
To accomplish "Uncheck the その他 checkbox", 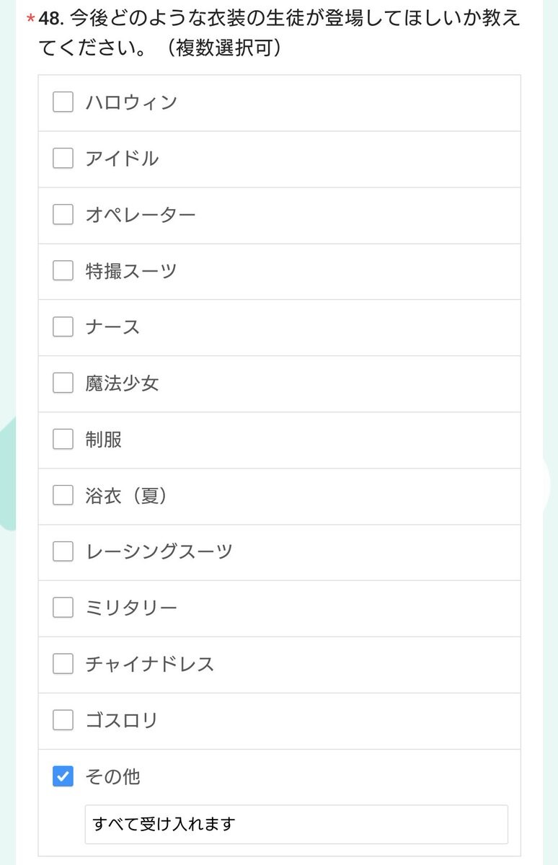I will tap(63, 776).
